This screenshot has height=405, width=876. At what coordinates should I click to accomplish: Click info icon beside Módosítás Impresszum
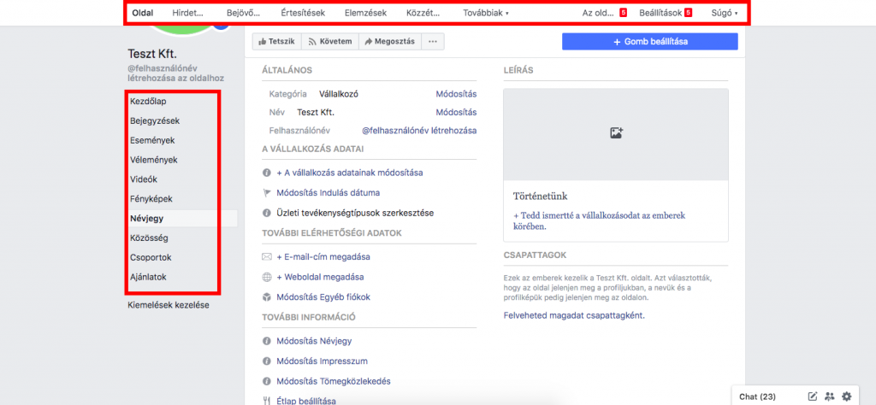pyautogui.click(x=267, y=361)
